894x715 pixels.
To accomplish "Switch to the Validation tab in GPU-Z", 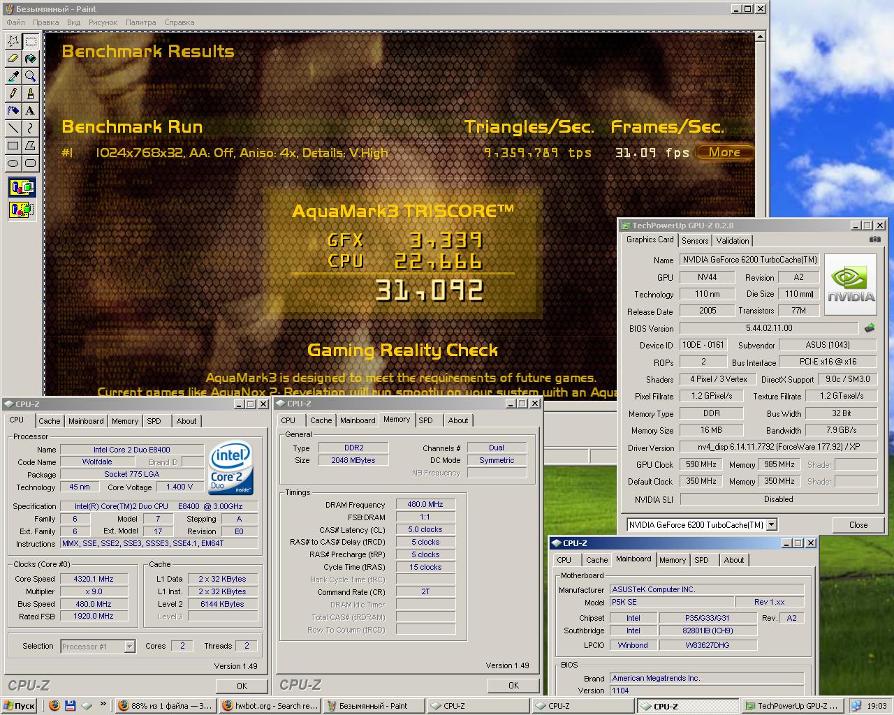I will pos(733,240).
